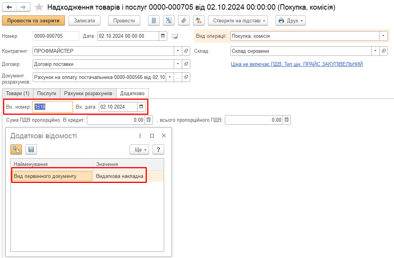
Task: Select the 'Вид первинного документу' table row
Action: pos(52,176)
